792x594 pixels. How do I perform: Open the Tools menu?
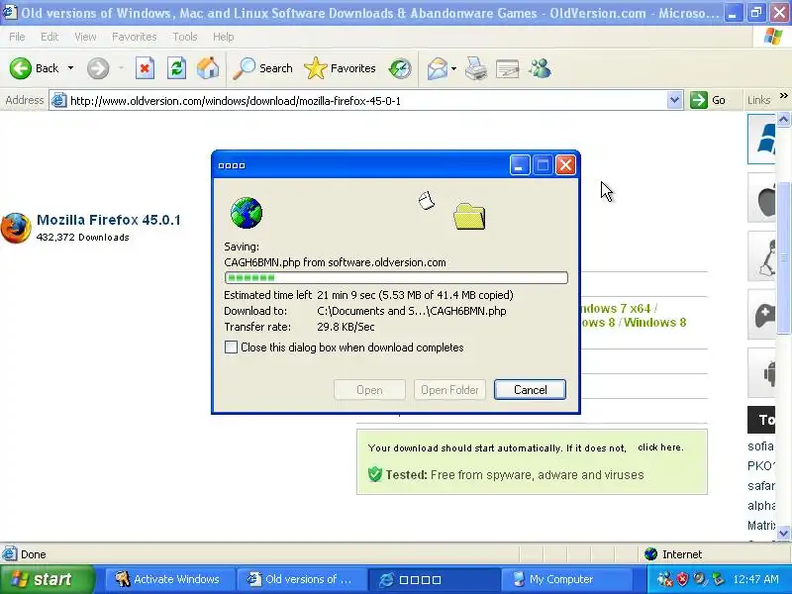pos(185,37)
